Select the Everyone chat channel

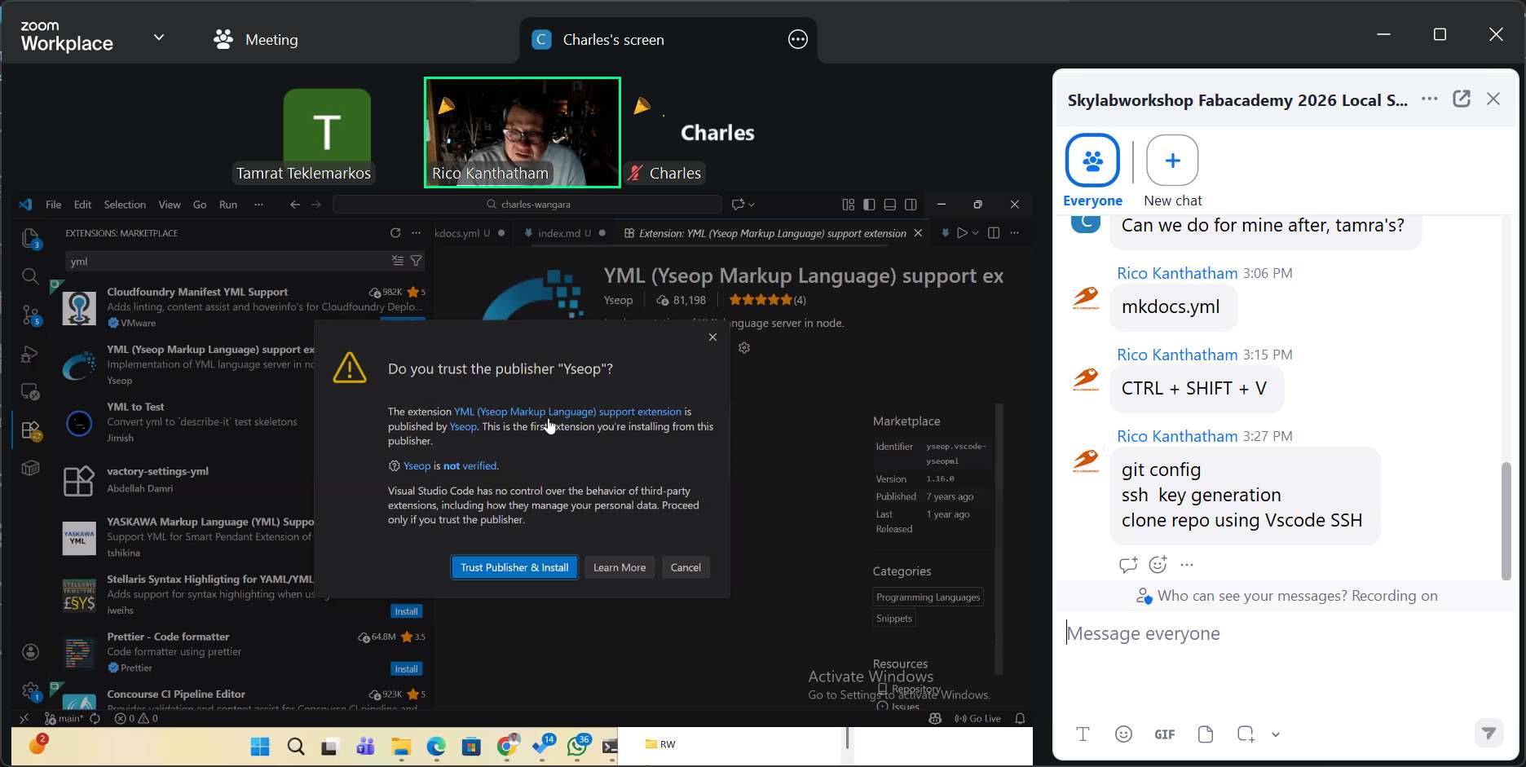pyautogui.click(x=1092, y=171)
